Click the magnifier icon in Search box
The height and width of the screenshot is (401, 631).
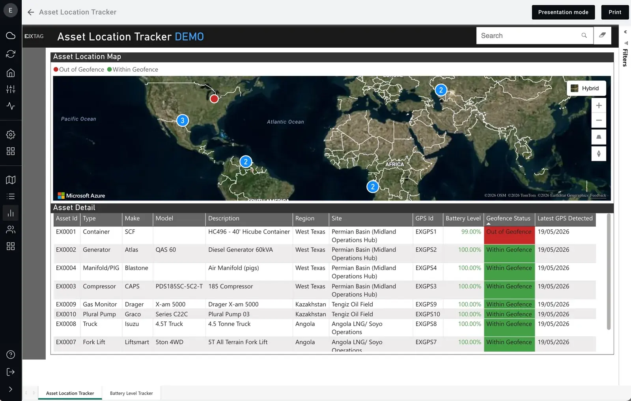584,35
